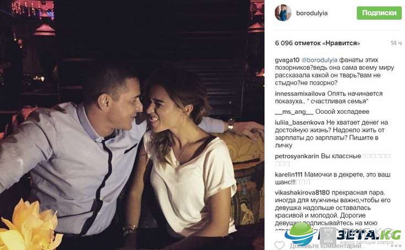The width and height of the screenshot is (405, 250).
Task: Open commenter petrosyankarin profile
Action: [x=297, y=156]
